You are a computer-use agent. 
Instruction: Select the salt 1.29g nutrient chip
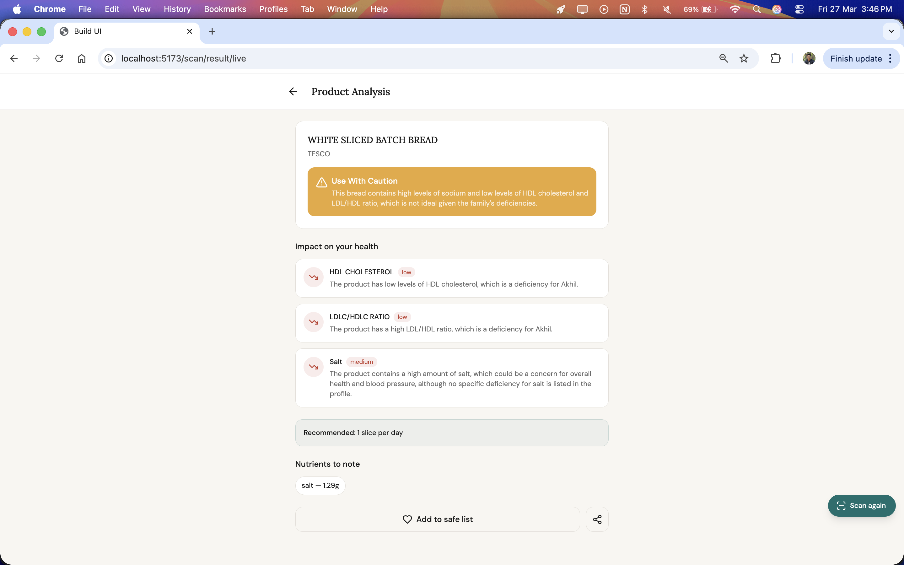320,485
